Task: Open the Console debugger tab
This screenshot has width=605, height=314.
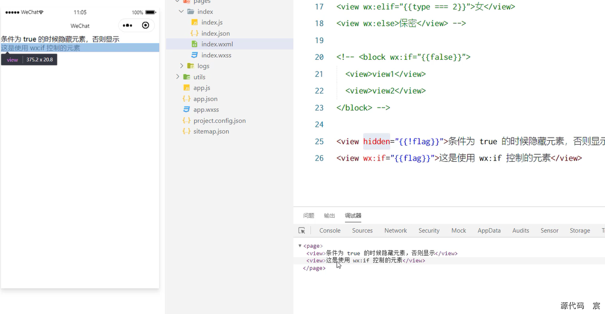Action: [x=330, y=231]
